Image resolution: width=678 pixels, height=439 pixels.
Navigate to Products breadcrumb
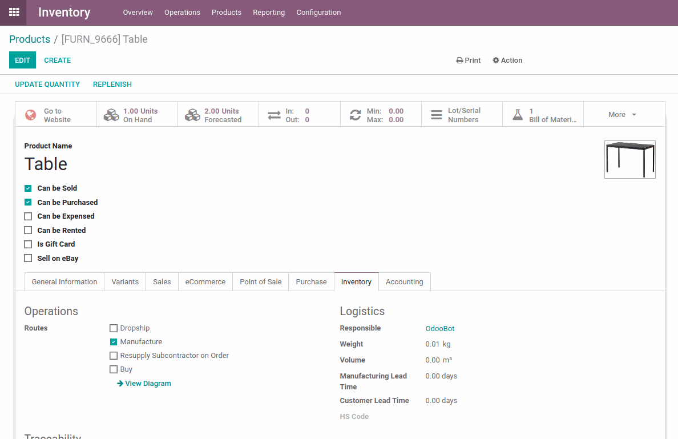coord(30,39)
